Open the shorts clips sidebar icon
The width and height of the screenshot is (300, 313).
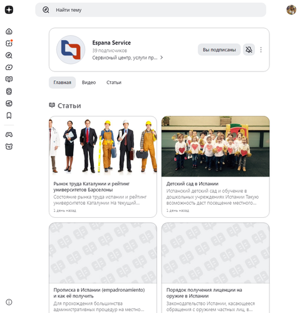point(9,91)
